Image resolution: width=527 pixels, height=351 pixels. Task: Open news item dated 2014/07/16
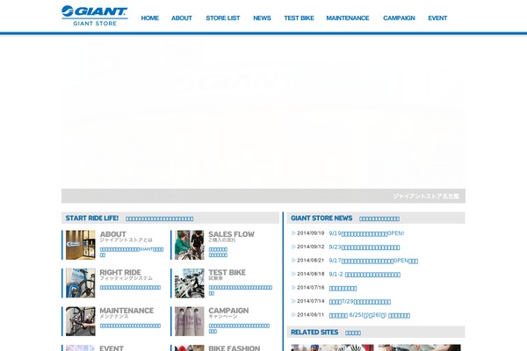pyautogui.click(x=343, y=288)
